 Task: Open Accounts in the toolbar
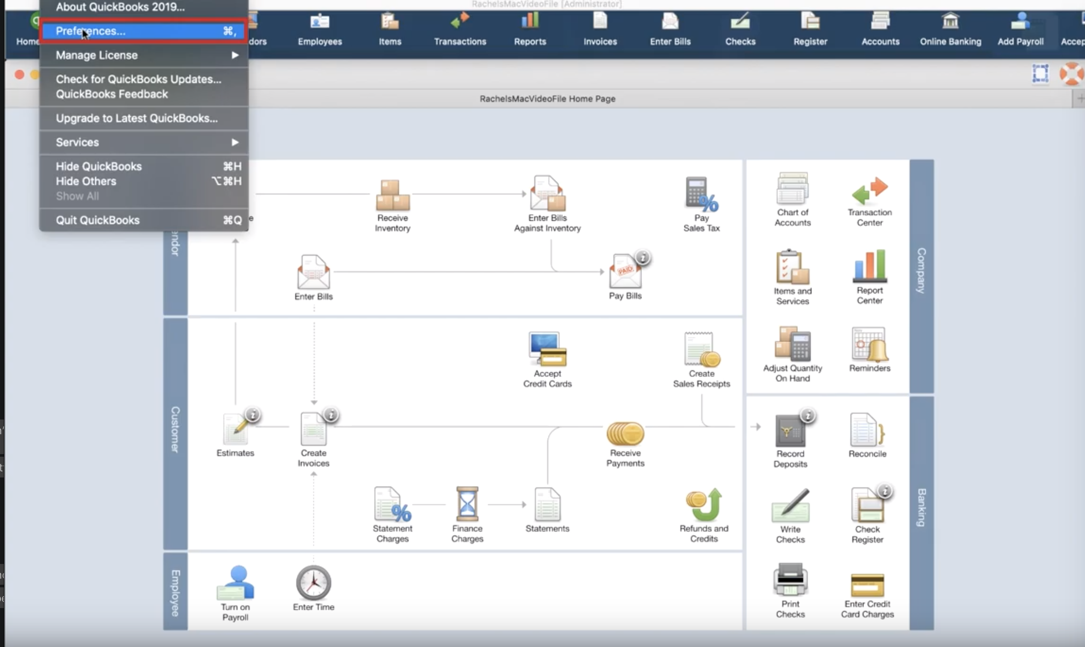[x=880, y=30]
